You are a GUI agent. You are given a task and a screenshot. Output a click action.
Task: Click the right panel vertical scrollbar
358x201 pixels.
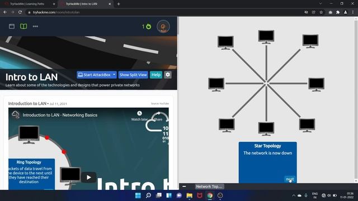(356, 99)
